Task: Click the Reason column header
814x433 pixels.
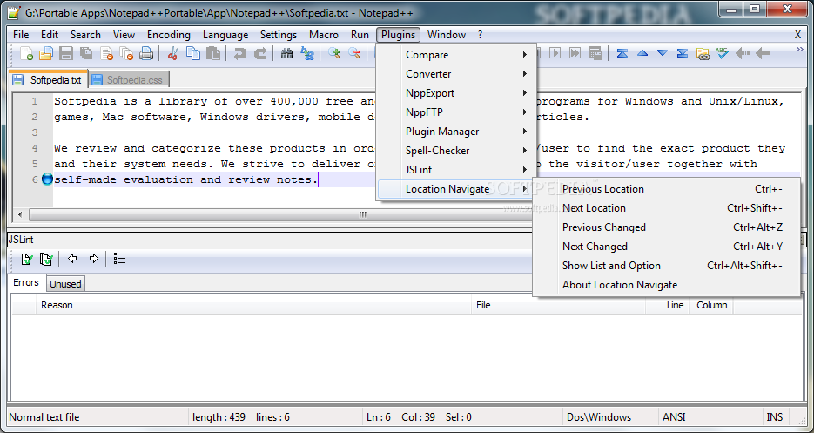Action: point(253,305)
